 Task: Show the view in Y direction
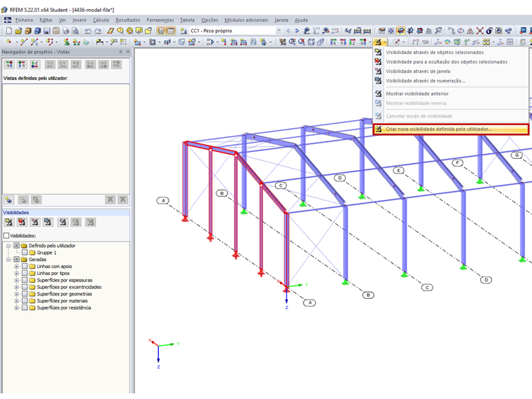coord(343,42)
